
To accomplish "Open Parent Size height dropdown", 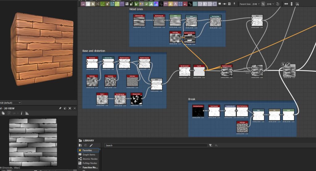I will (x=270, y=4).
